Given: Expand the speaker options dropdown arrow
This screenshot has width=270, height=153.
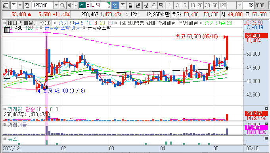Looking at the screenshot, I should click(76, 5).
